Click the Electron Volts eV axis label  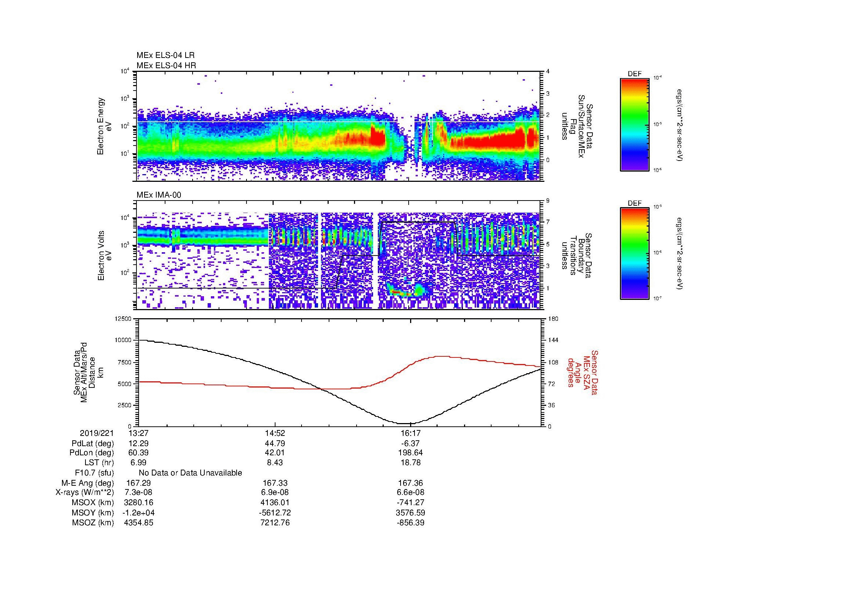click(104, 256)
